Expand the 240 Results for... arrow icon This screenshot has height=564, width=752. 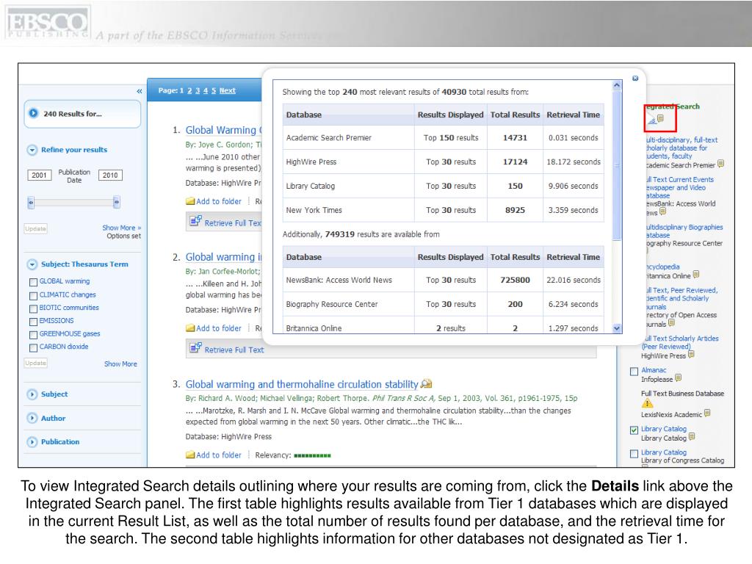coord(34,114)
